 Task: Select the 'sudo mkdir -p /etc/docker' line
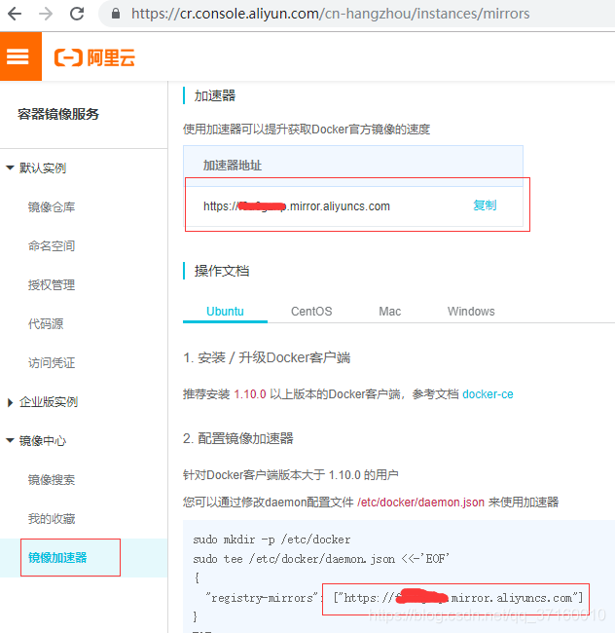[271, 540]
